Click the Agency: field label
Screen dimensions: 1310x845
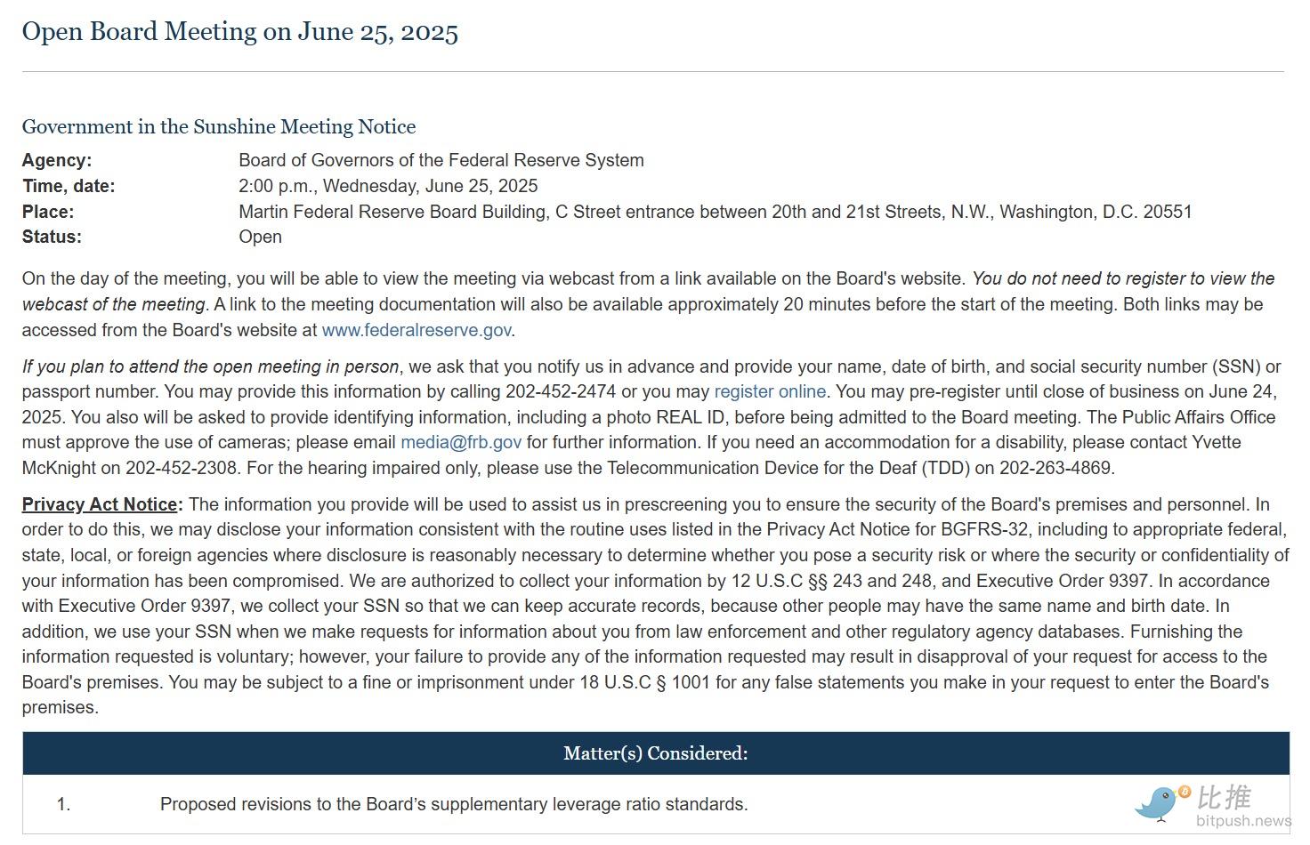point(57,160)
